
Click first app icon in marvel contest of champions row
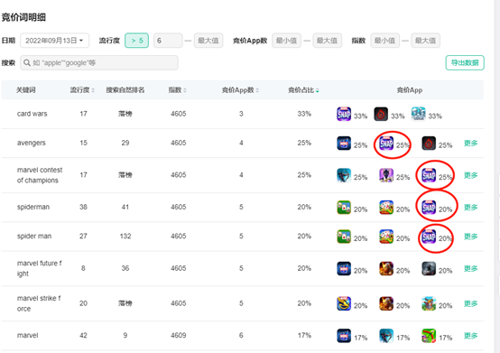point(344,175)
